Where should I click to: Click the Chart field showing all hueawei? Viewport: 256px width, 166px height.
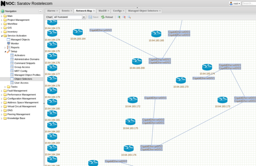(x=68, y=17)
